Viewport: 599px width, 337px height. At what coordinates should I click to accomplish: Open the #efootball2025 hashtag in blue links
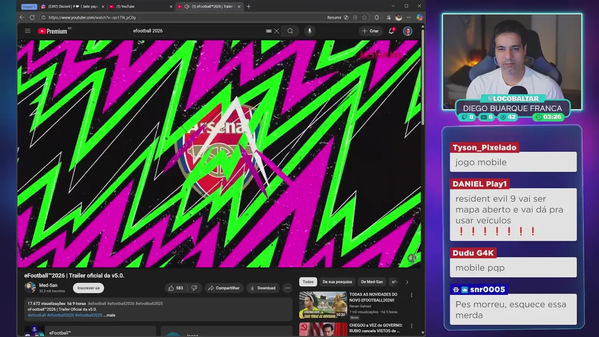tap(88, 315)
